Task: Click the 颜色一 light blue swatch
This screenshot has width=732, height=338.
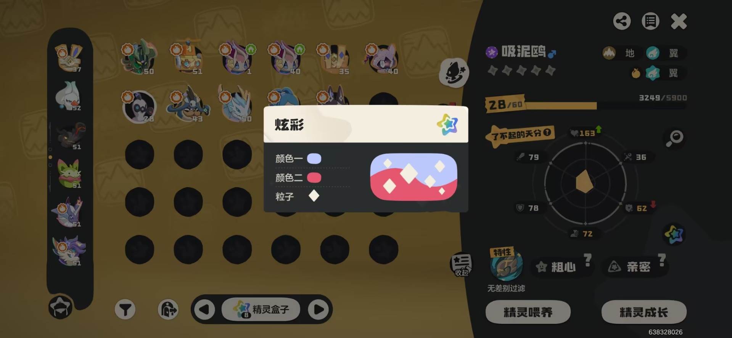Action: pyautogui.click(x=314, y=159)
